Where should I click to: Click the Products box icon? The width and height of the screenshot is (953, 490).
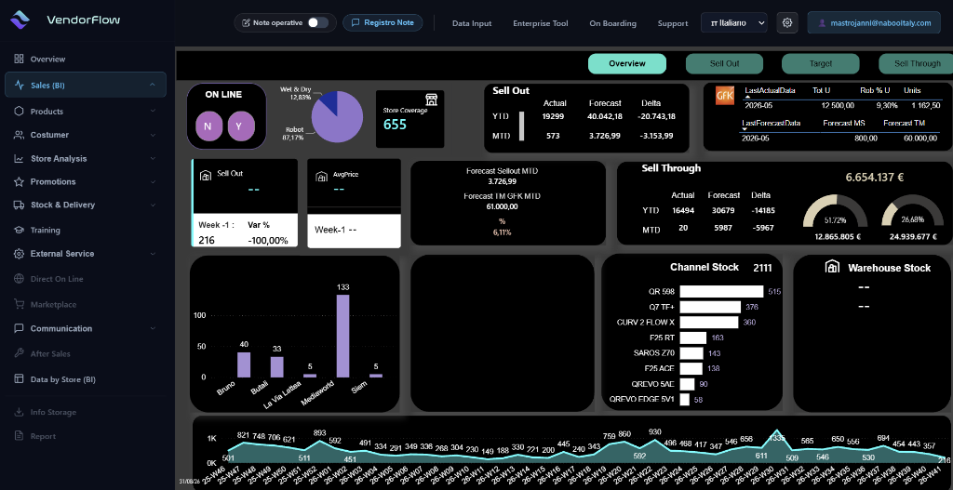pos(19,112)
